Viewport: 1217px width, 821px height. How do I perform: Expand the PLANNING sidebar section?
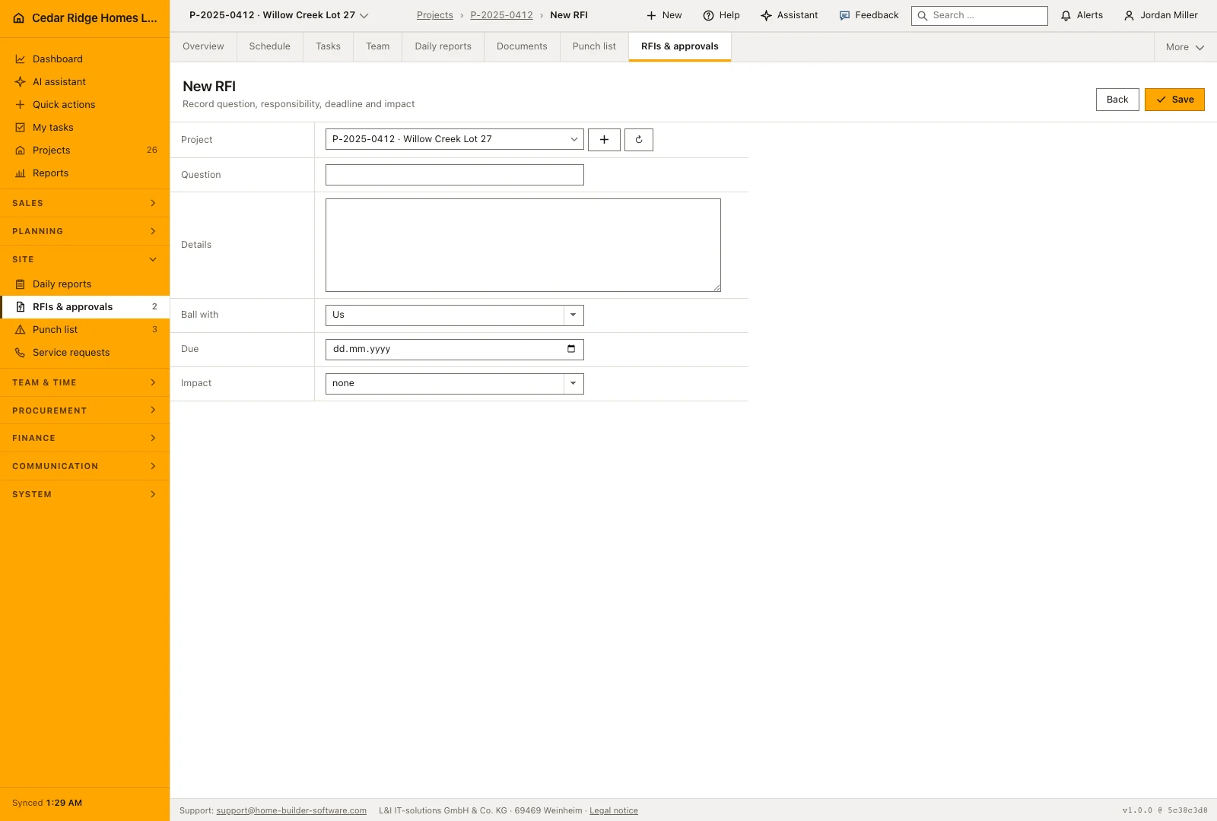84,232
